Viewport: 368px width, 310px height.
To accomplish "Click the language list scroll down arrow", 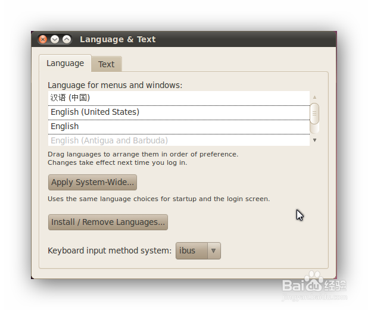I will click(x=314, y=140).
